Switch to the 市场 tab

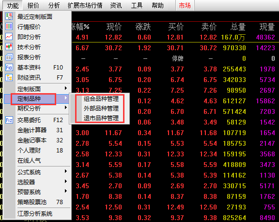(185, 5)
